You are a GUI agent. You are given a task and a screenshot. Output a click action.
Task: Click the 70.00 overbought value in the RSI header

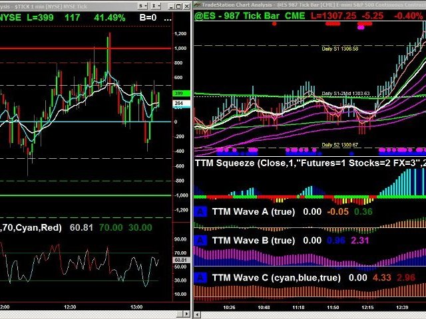tap(111, 227)
